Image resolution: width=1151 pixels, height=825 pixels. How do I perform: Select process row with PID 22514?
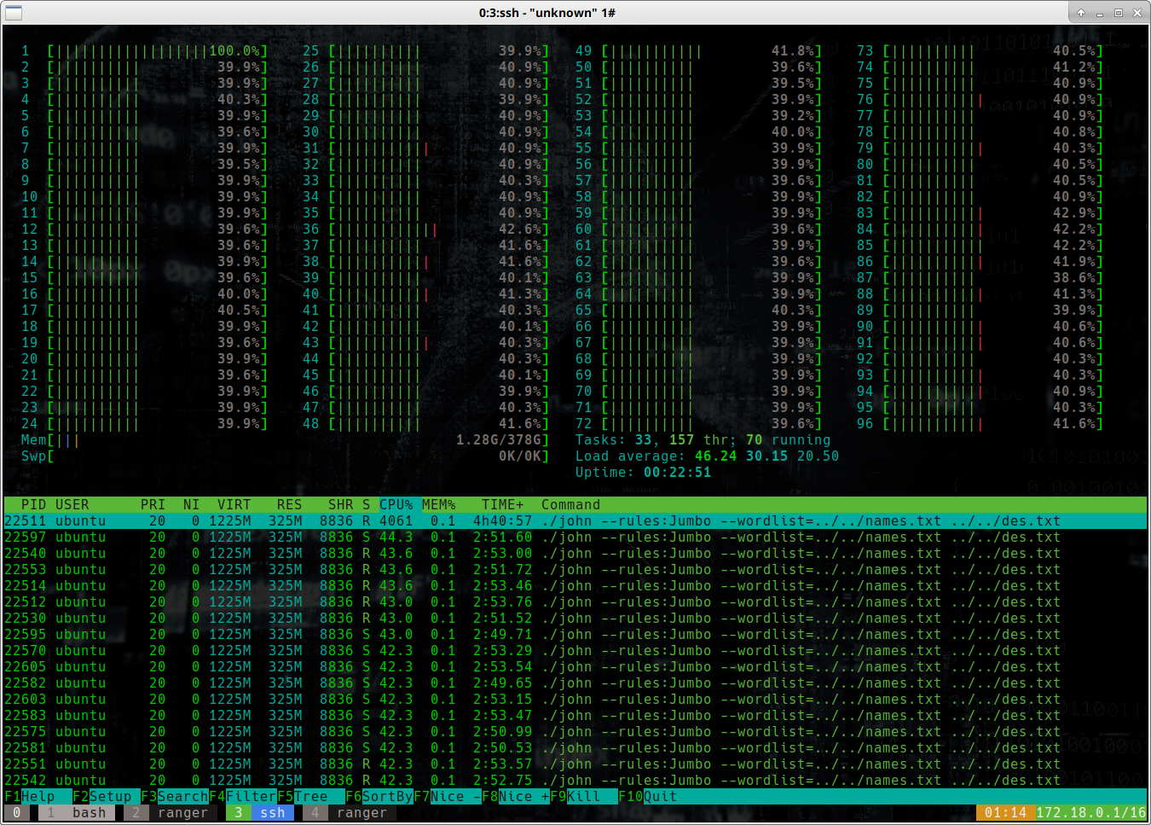click(575, 586)
